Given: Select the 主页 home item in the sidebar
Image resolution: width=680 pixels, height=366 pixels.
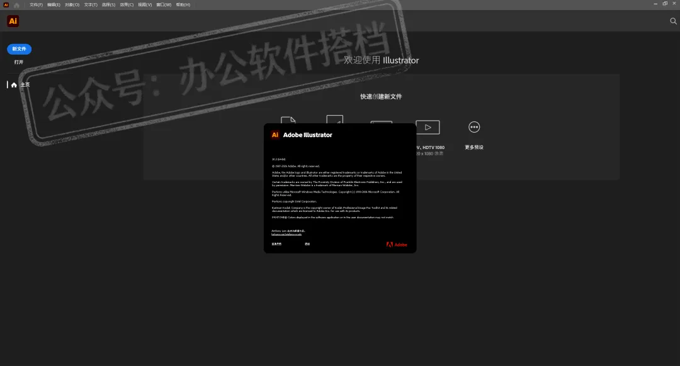Looking at the screenshot, I should point(20,85).
